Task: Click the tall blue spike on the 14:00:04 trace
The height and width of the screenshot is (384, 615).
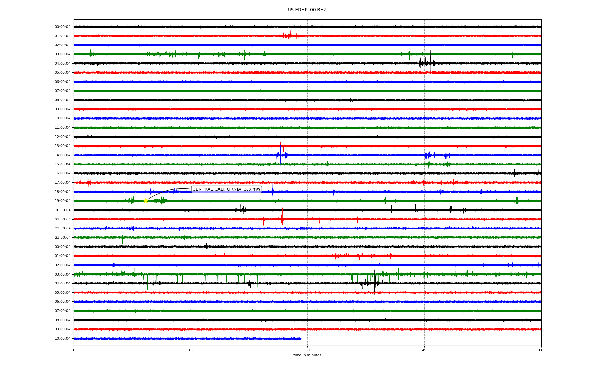Action: tap(280, 154)
